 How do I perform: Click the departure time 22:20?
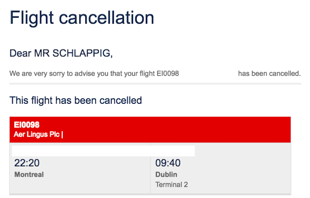27,163
